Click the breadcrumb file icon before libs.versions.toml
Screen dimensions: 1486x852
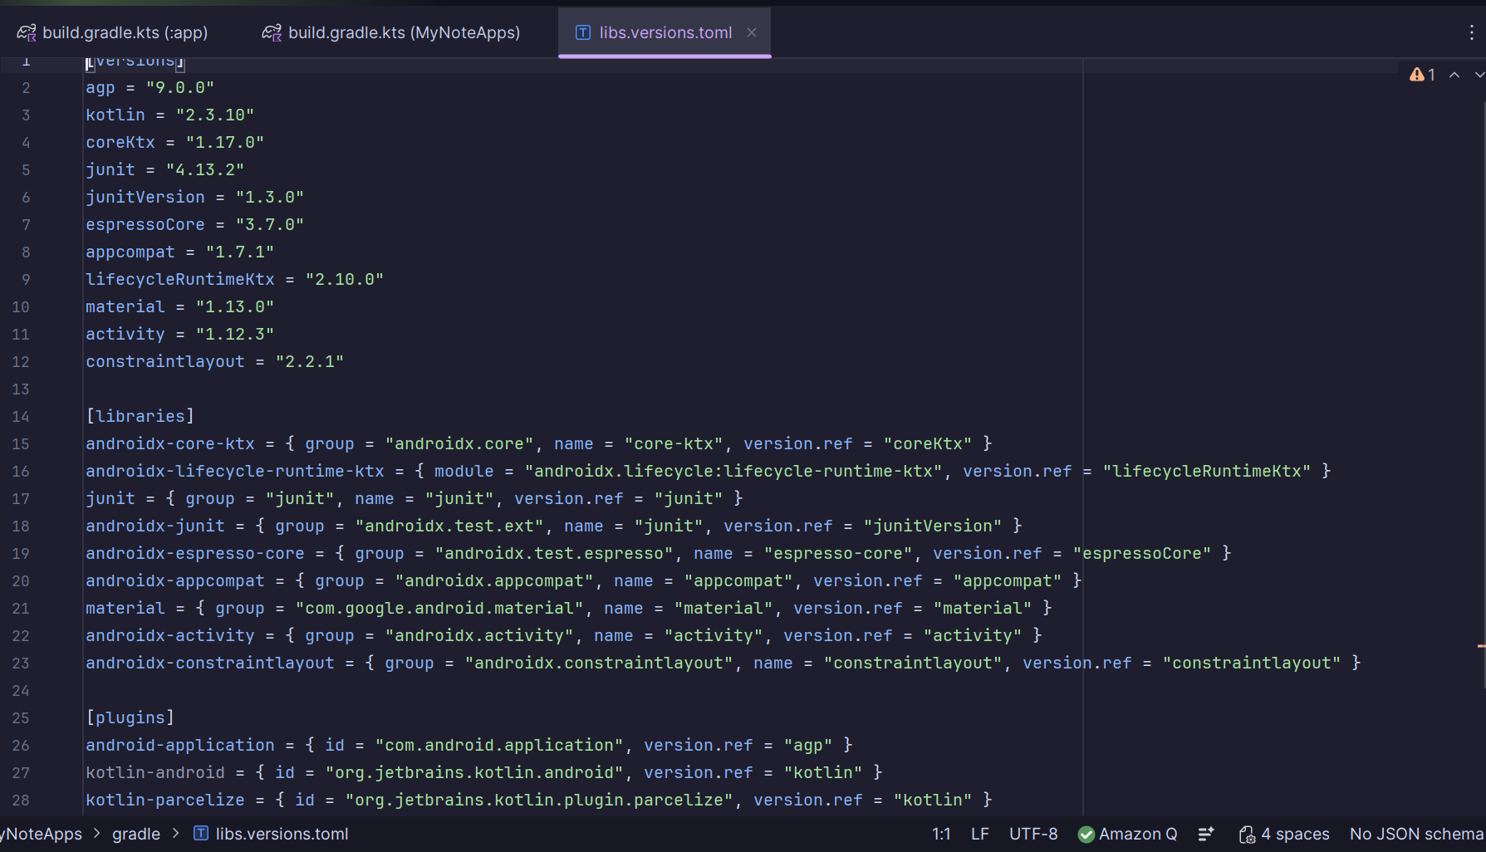click(200, 834)
